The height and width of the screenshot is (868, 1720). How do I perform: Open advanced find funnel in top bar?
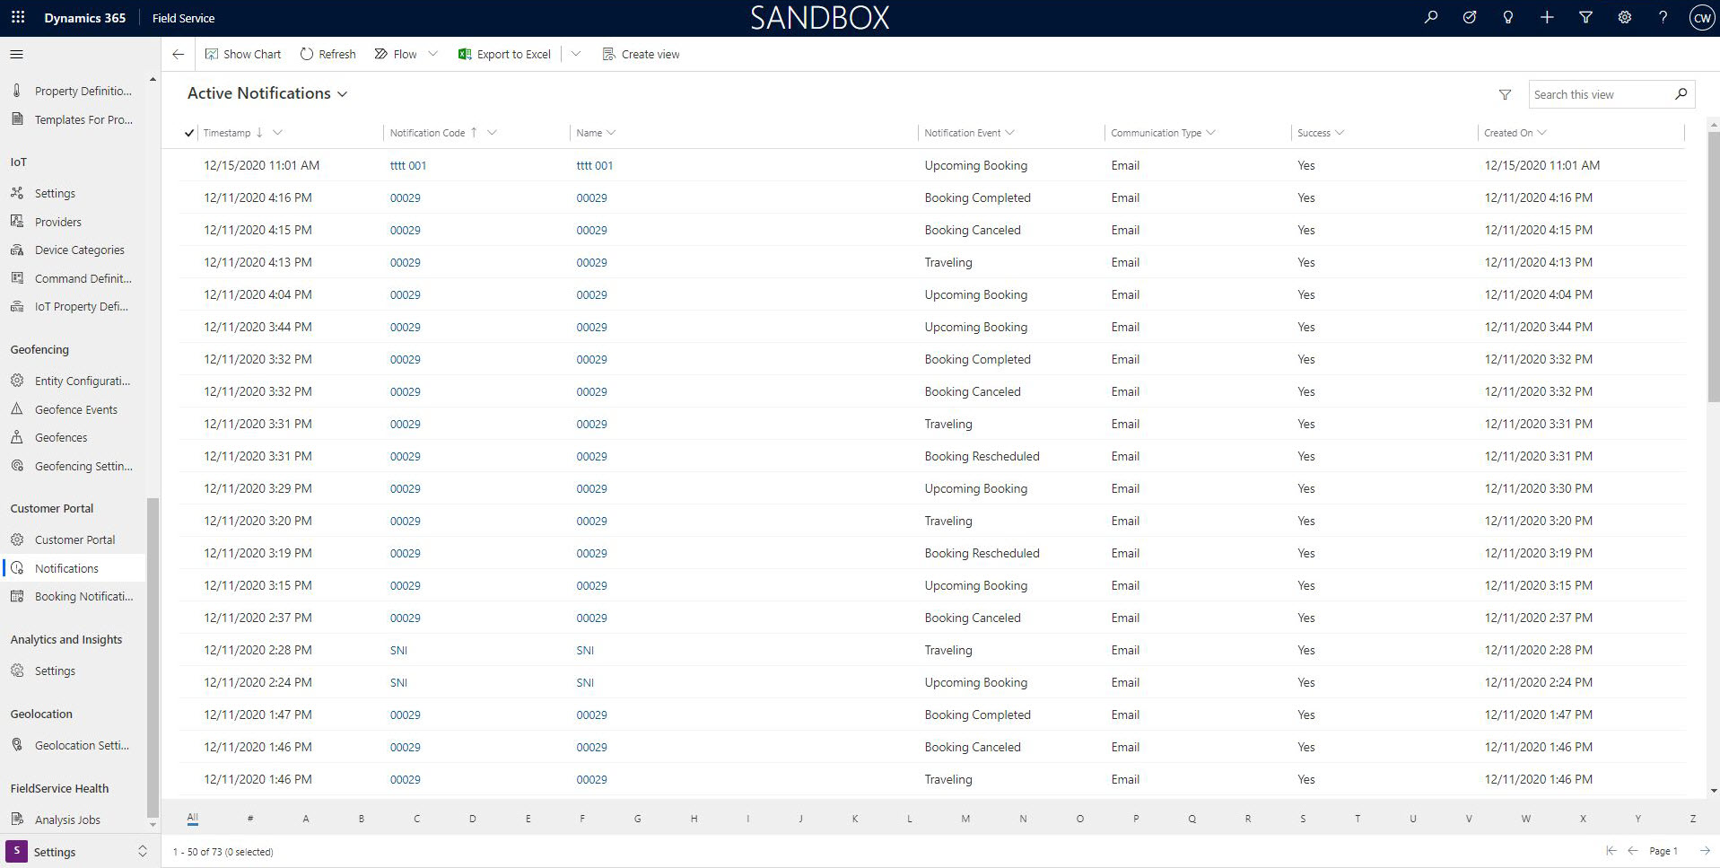click(x=1585, y=17)
